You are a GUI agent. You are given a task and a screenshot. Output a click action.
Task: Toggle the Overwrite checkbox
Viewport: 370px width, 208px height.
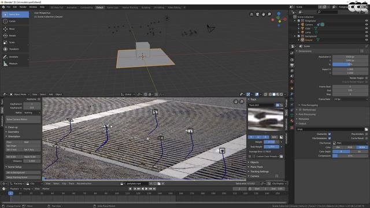click(330, 134)
